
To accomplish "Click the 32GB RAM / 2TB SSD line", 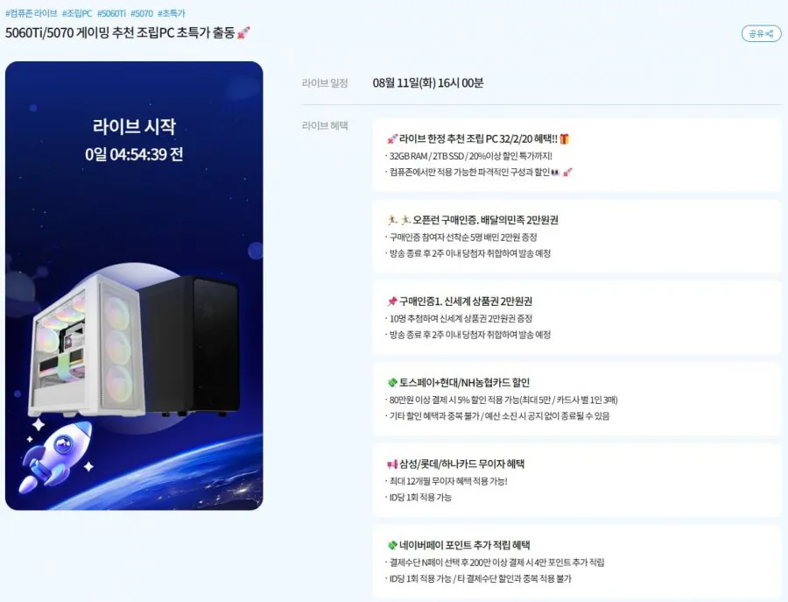I will pos(470,156).
